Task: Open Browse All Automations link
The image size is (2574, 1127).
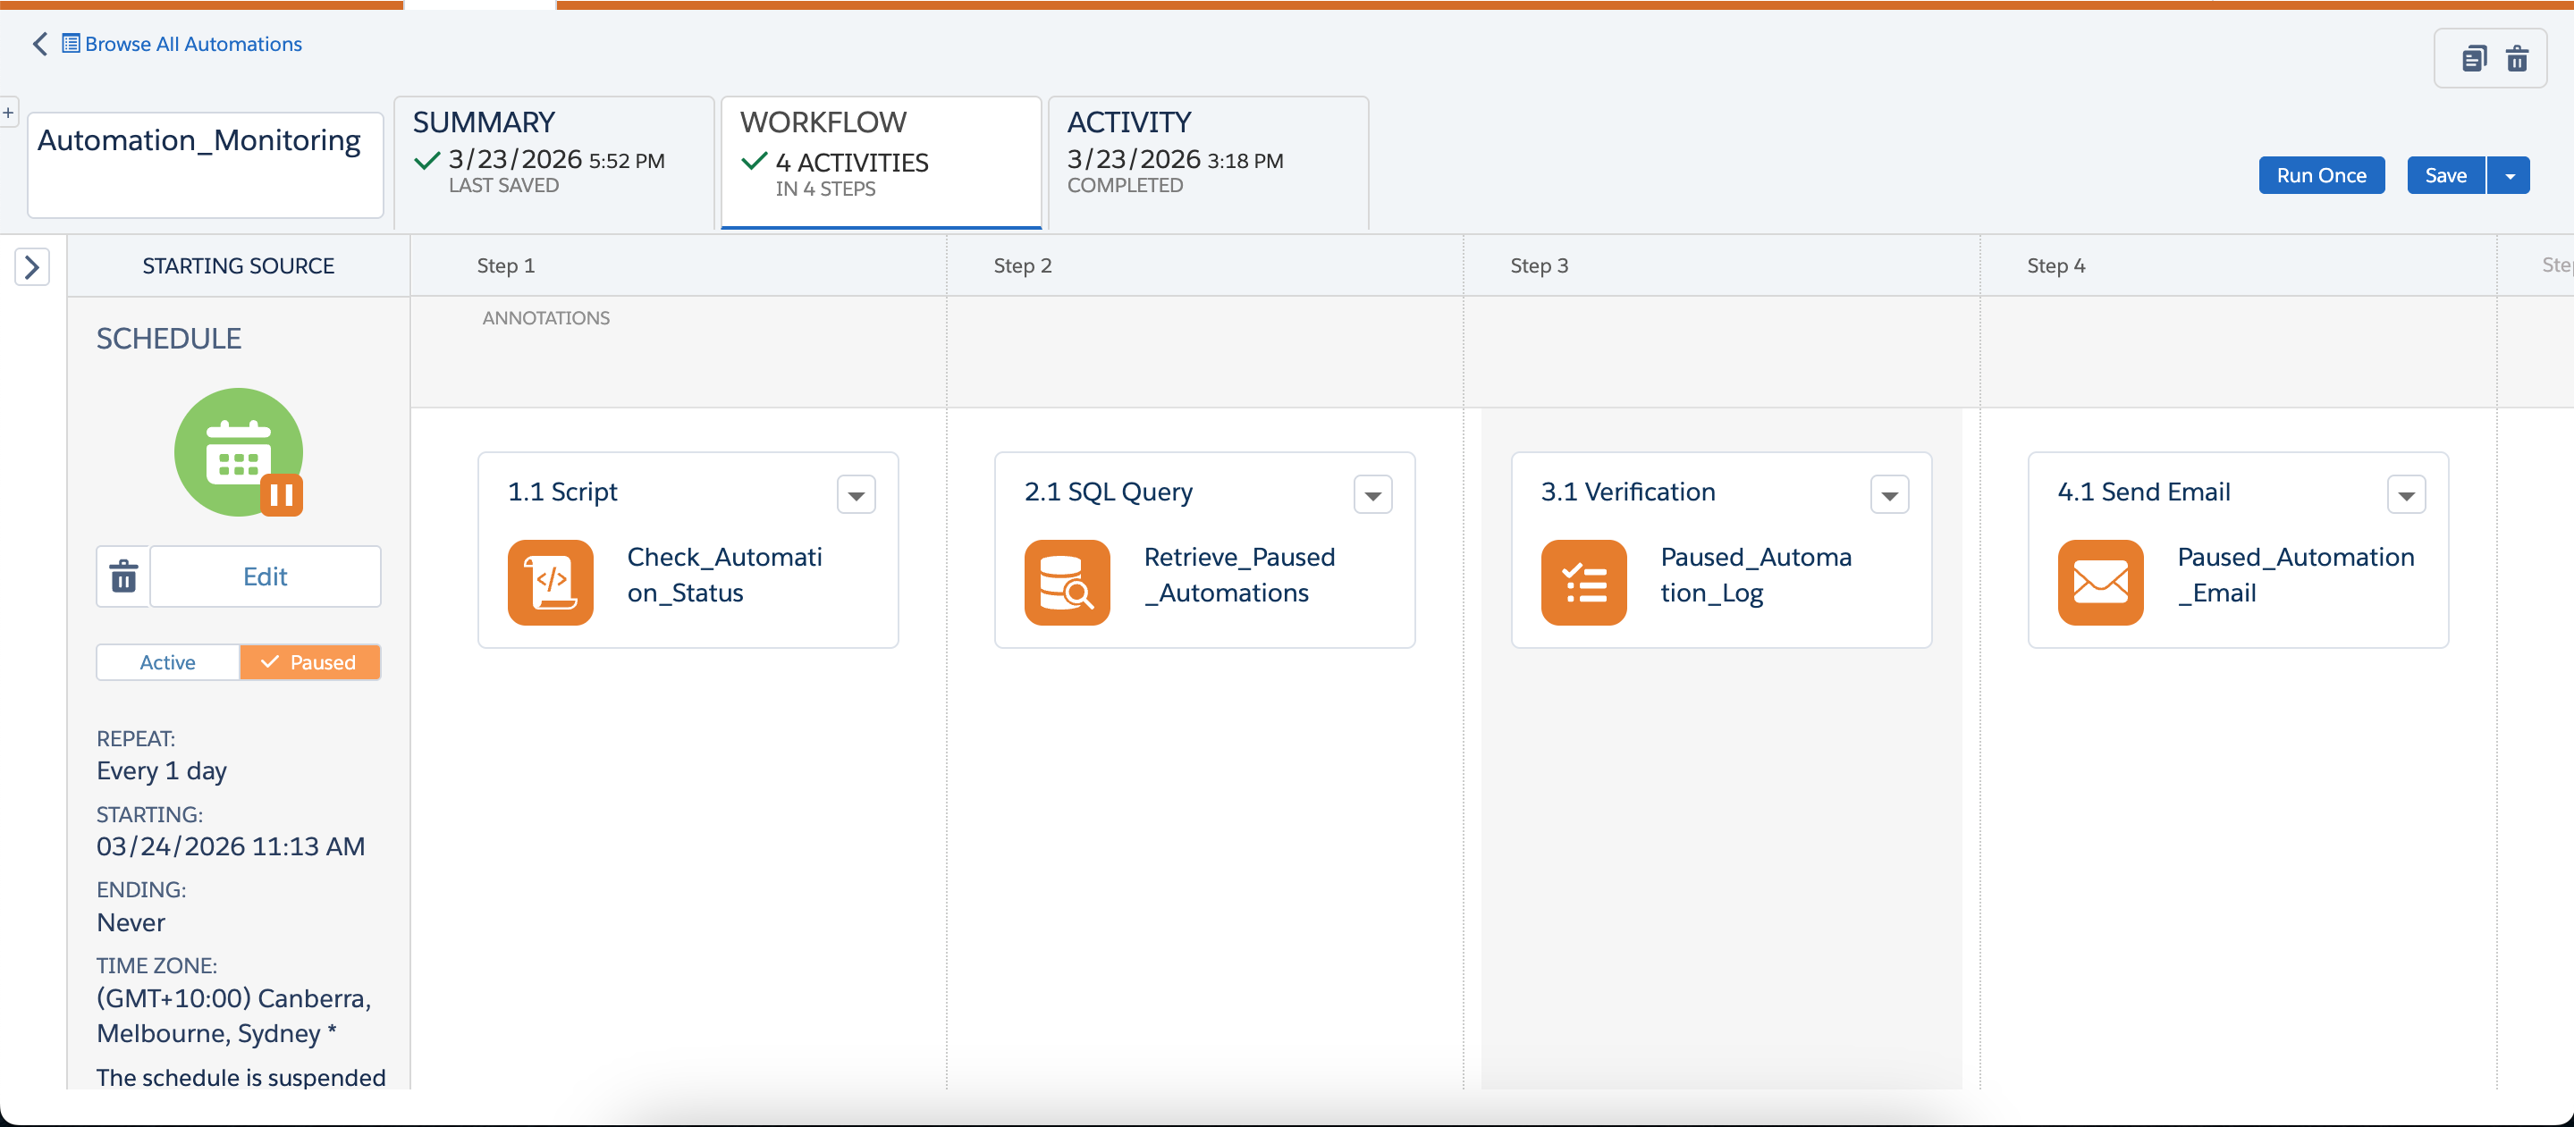Action: pos(193,44)
